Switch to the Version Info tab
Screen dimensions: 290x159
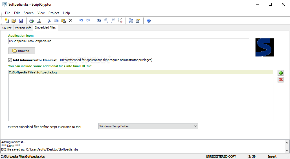click(23, 28)
